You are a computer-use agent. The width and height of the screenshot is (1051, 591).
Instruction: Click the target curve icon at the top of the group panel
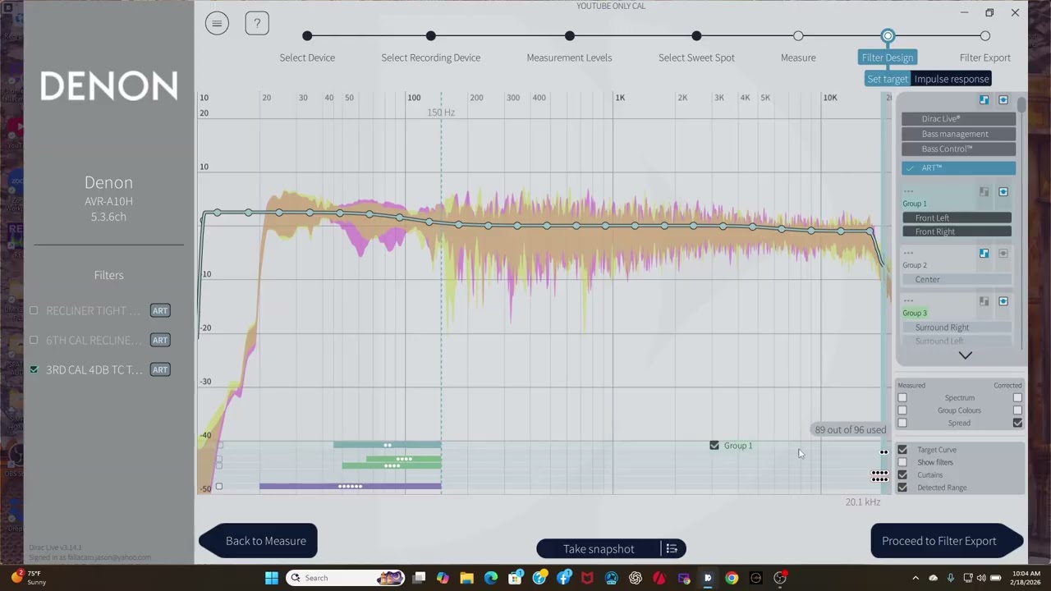[984, 100]
